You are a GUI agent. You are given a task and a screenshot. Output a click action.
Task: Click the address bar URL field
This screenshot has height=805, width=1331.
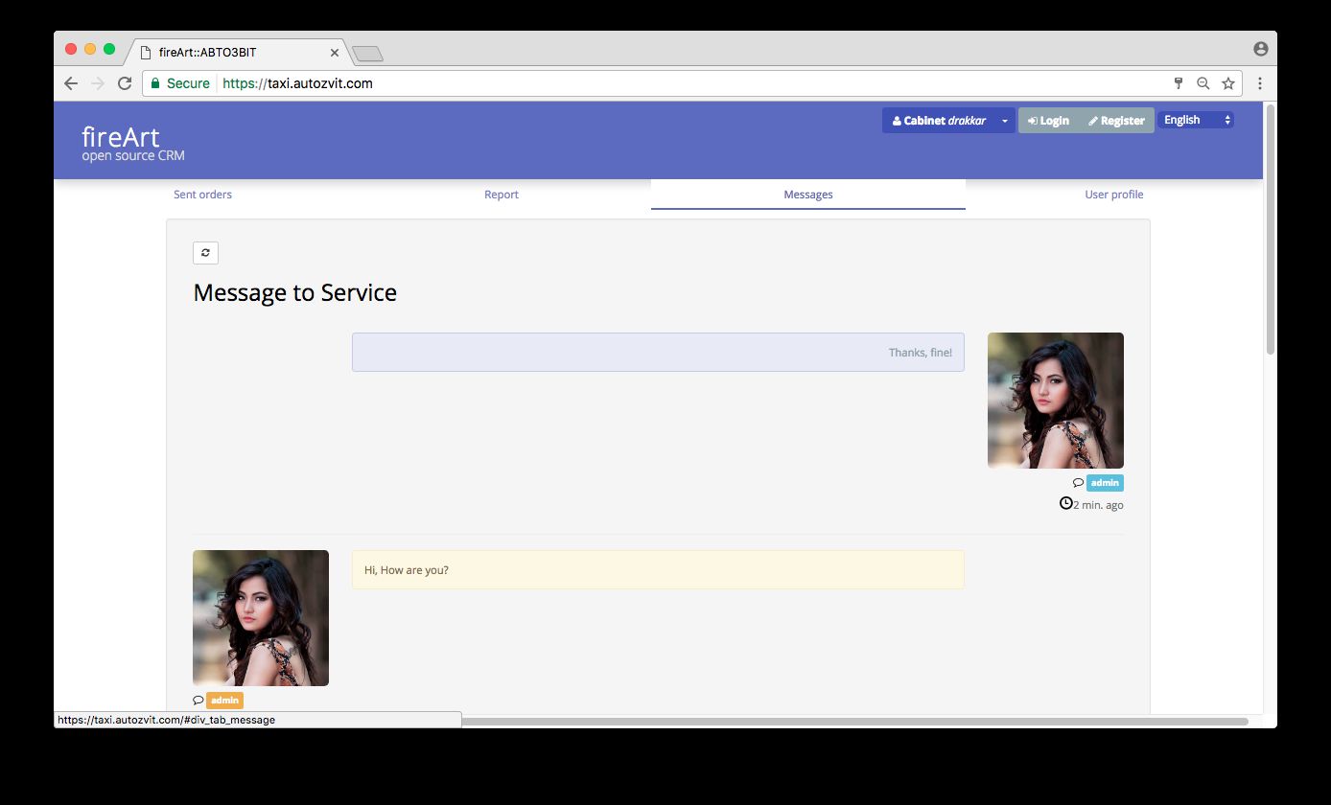point(671,83)
